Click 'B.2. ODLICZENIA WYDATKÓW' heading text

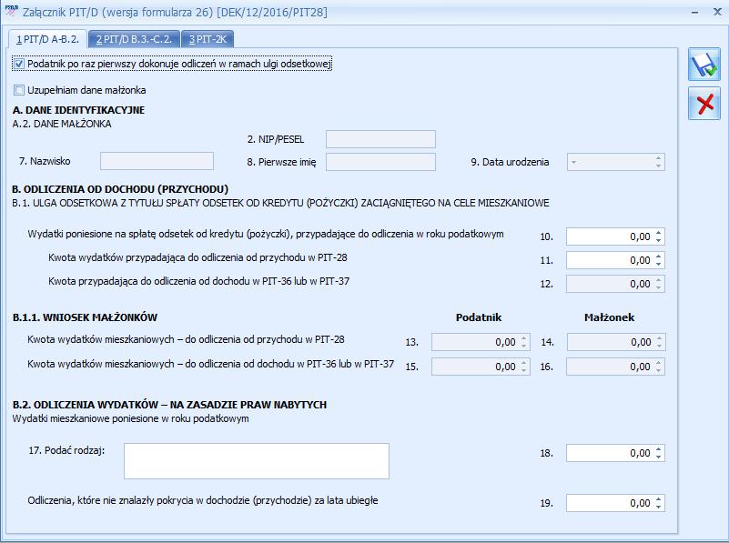(x=169, y=405)
